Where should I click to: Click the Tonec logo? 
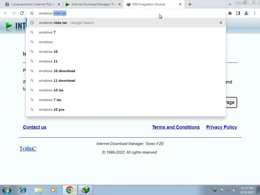28,149
